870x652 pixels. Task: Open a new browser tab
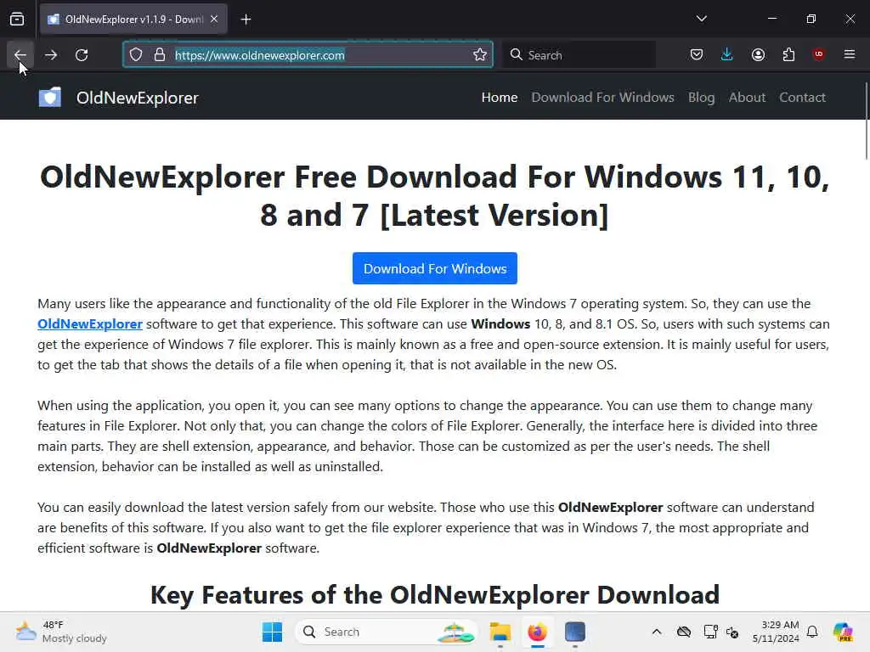(246, 20)
